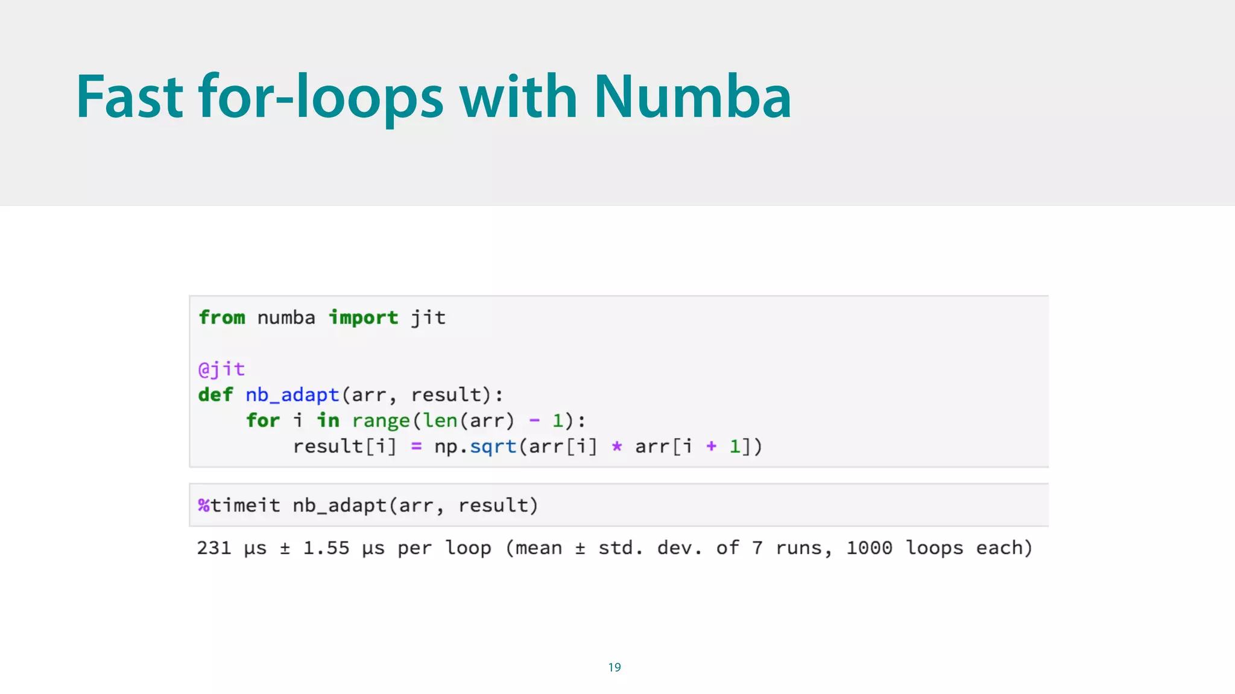Click the '%timeit nb_adapt(arr, result)' cell
This screenshot has height=694, width=1235.
[619, 505]
